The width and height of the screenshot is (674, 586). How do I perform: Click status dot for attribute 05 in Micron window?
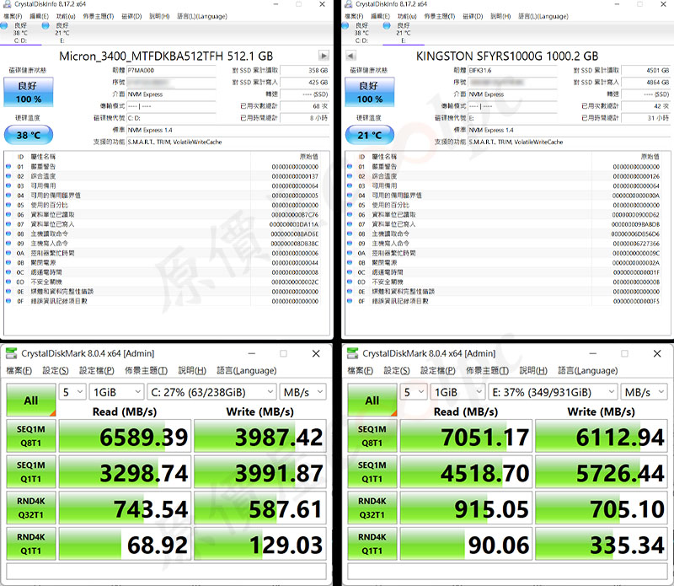(8, 205)
